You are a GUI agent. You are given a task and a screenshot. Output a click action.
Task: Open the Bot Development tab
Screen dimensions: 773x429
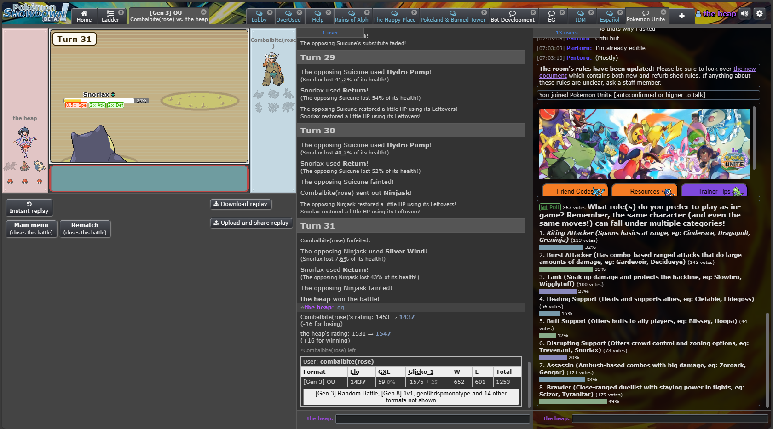pos(513,16)
